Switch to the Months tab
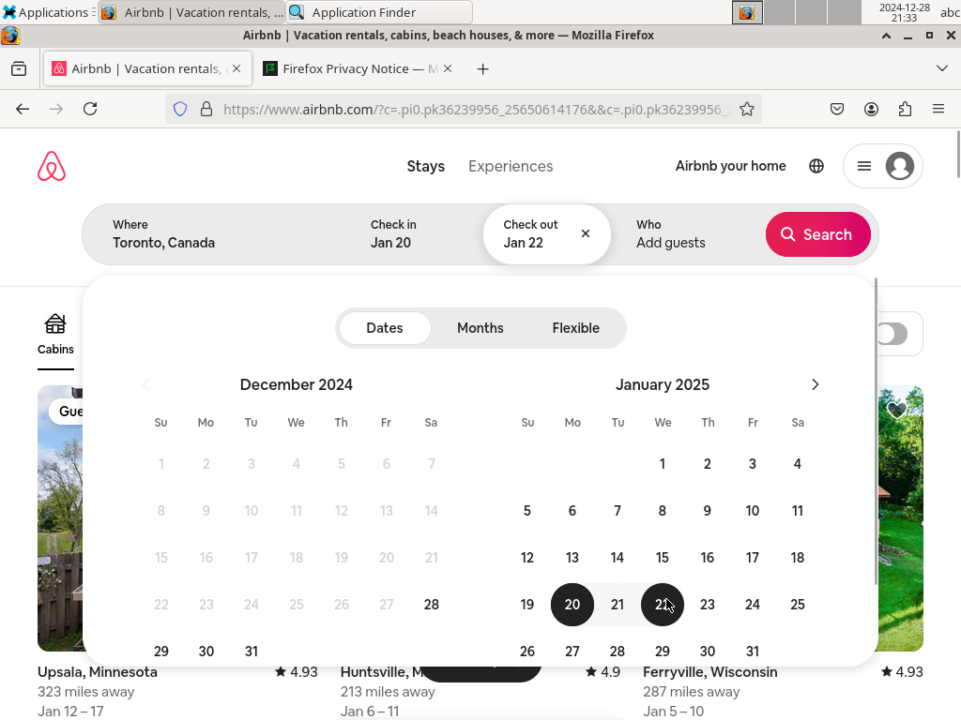Screen dimensions: 961x720 tap(480, 328)
